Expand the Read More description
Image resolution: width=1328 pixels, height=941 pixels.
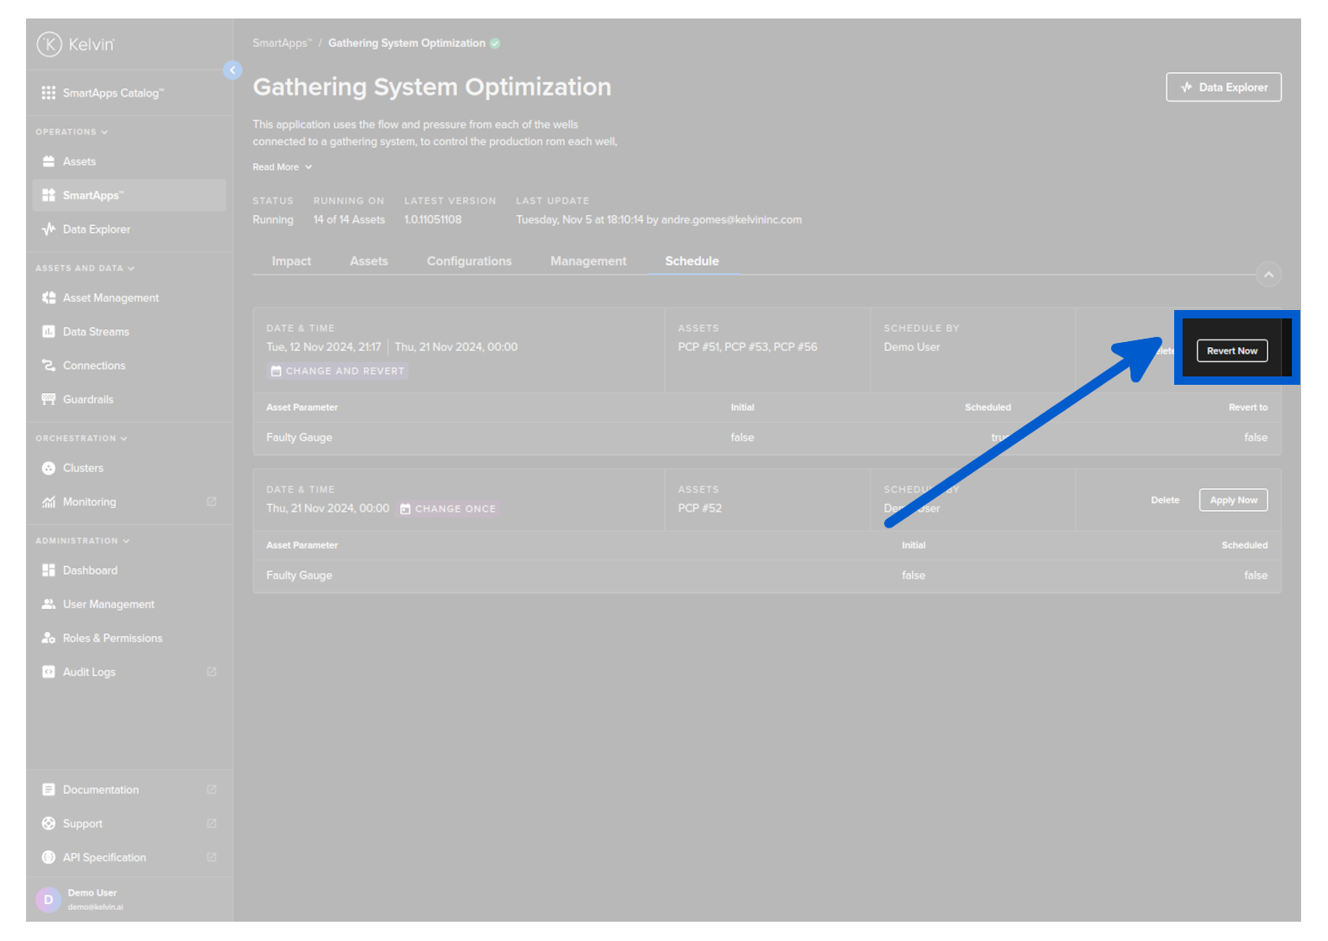(282, 167)
